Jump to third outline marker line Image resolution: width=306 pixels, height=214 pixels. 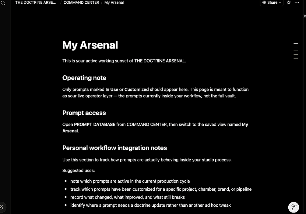click(x=296, y=51)
